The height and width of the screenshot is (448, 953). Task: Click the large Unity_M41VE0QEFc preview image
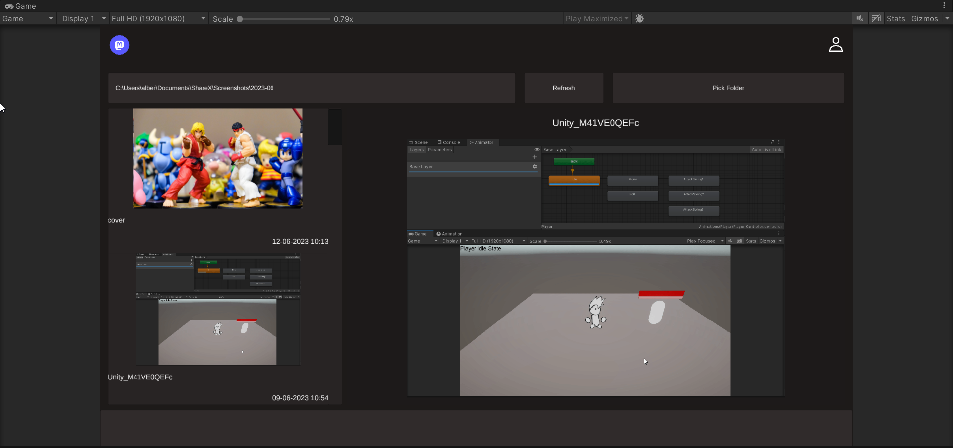pos(595,268)
